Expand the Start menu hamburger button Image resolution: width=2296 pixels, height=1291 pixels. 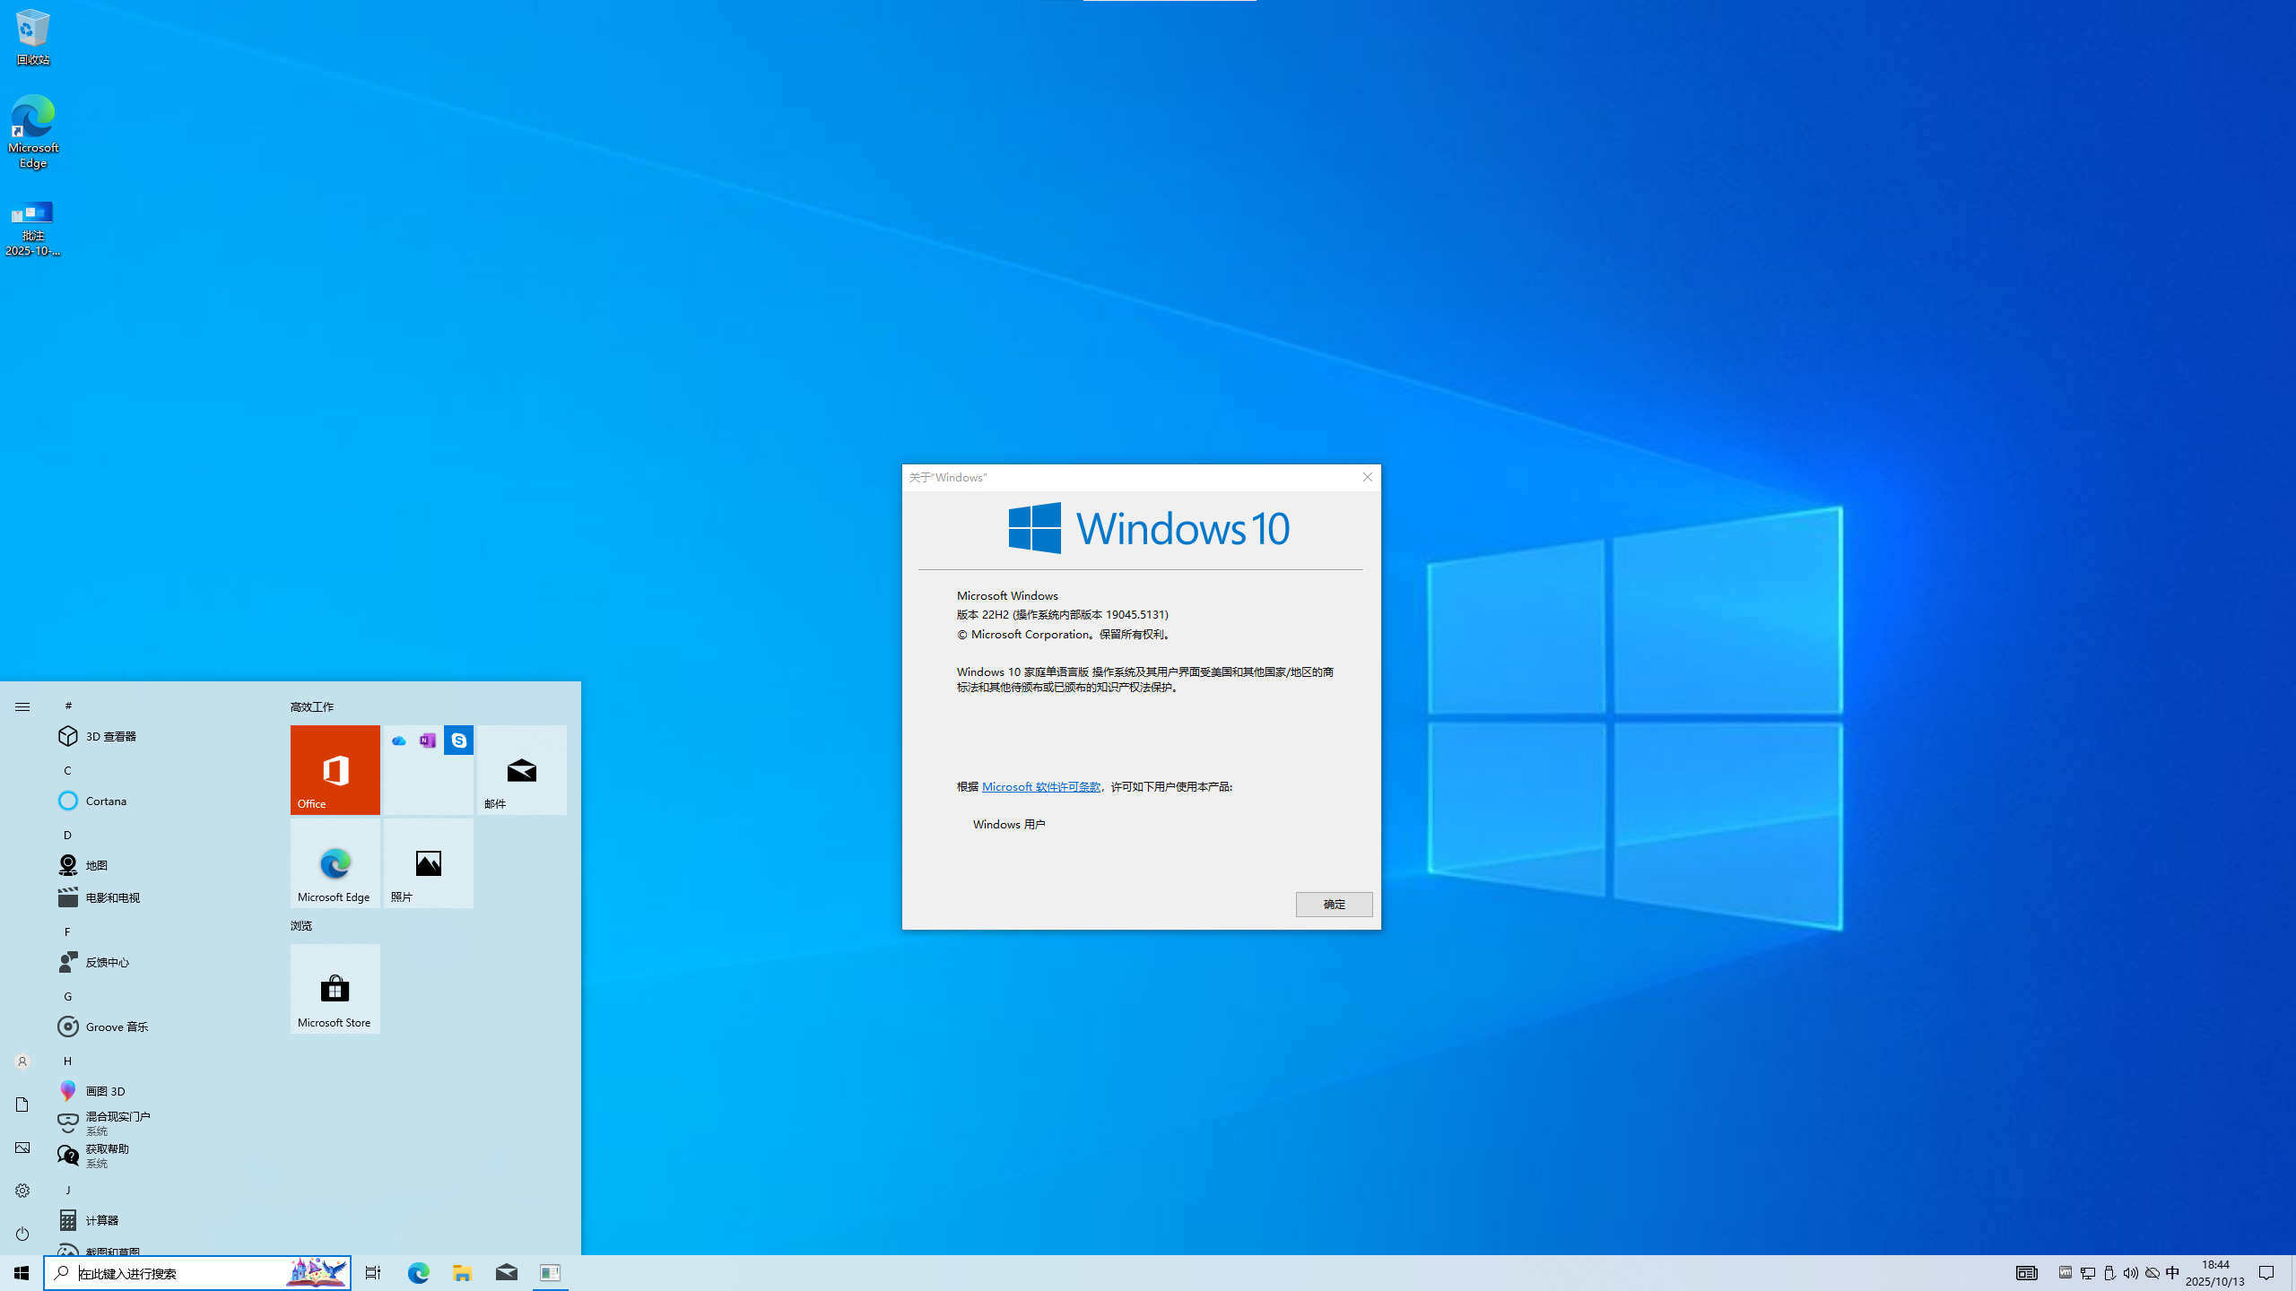22,707
